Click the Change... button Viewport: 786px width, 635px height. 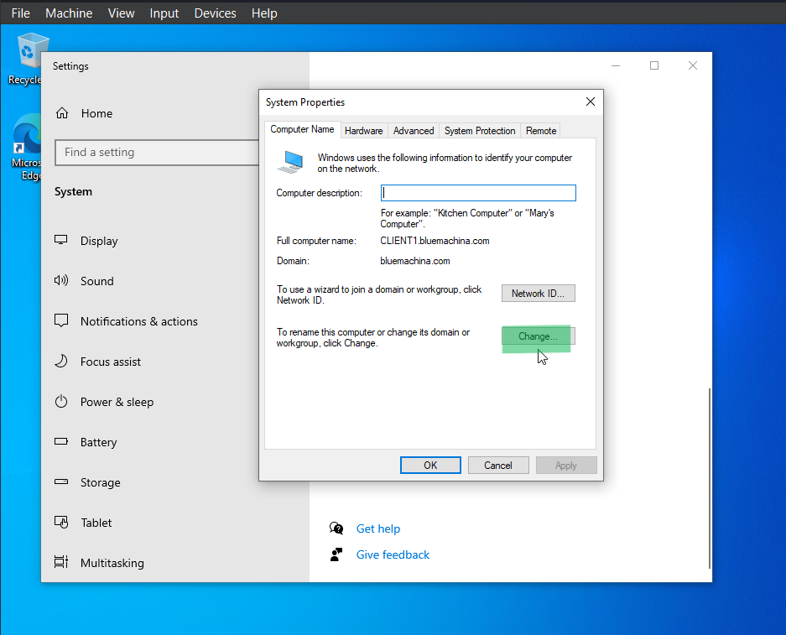point(539,336)
